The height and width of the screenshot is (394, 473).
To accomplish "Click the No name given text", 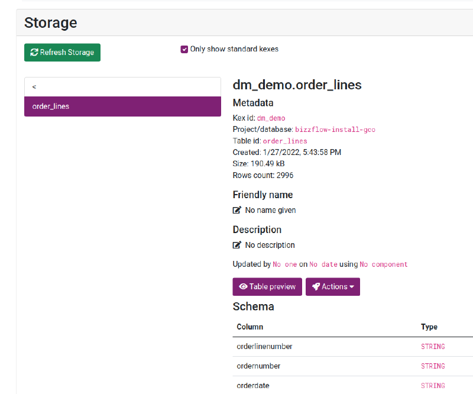I will pos(270,210).
